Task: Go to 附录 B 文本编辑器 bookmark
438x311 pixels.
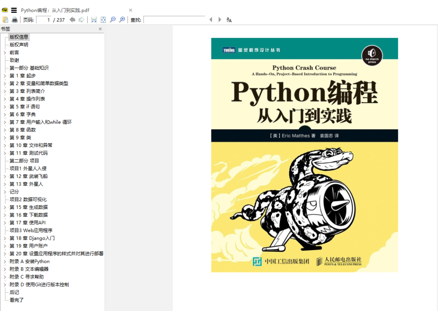Action: tap(29, 269)
